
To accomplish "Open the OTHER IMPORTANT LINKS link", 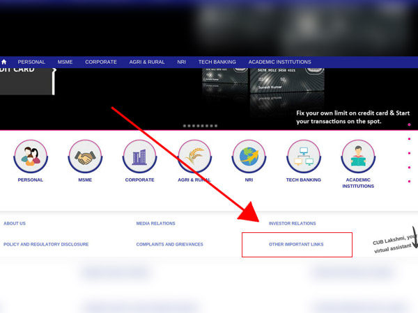I will (296, 244).
